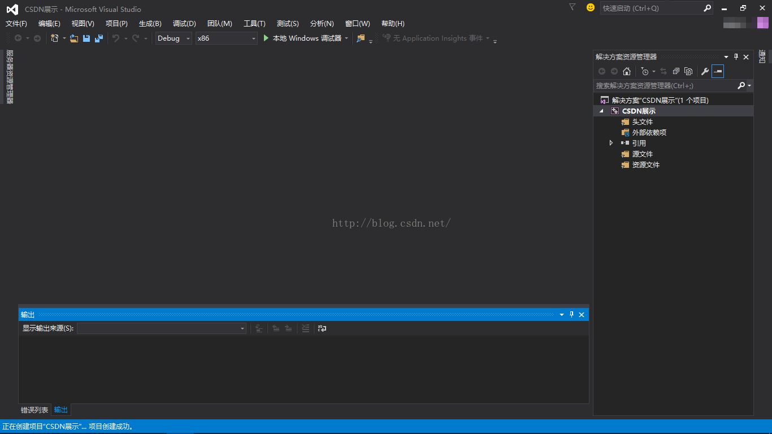The image size is (772, 434).
Task: Open Solution Explorer search options dropdown
Action: coord(749,86)
